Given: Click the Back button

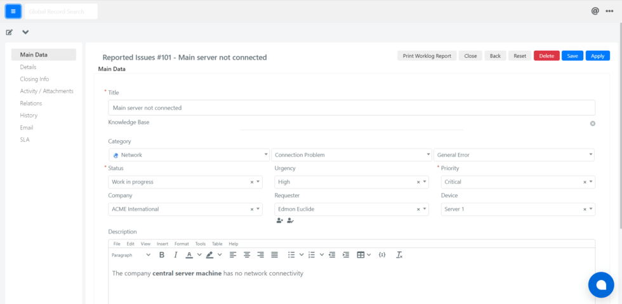Looking at the screenshot, I should click(495, 56).
